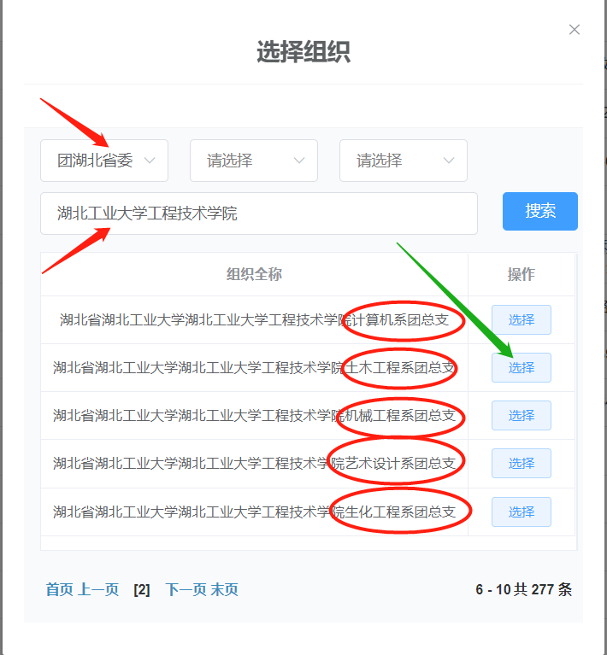
Task: Expand the middle 请选择 dropdown
Action: 254,161
